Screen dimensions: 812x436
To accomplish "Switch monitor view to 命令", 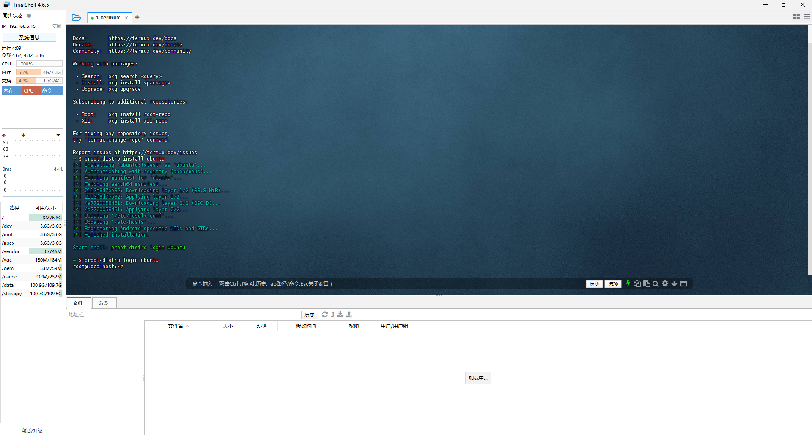I will click(x=47, y=90).
